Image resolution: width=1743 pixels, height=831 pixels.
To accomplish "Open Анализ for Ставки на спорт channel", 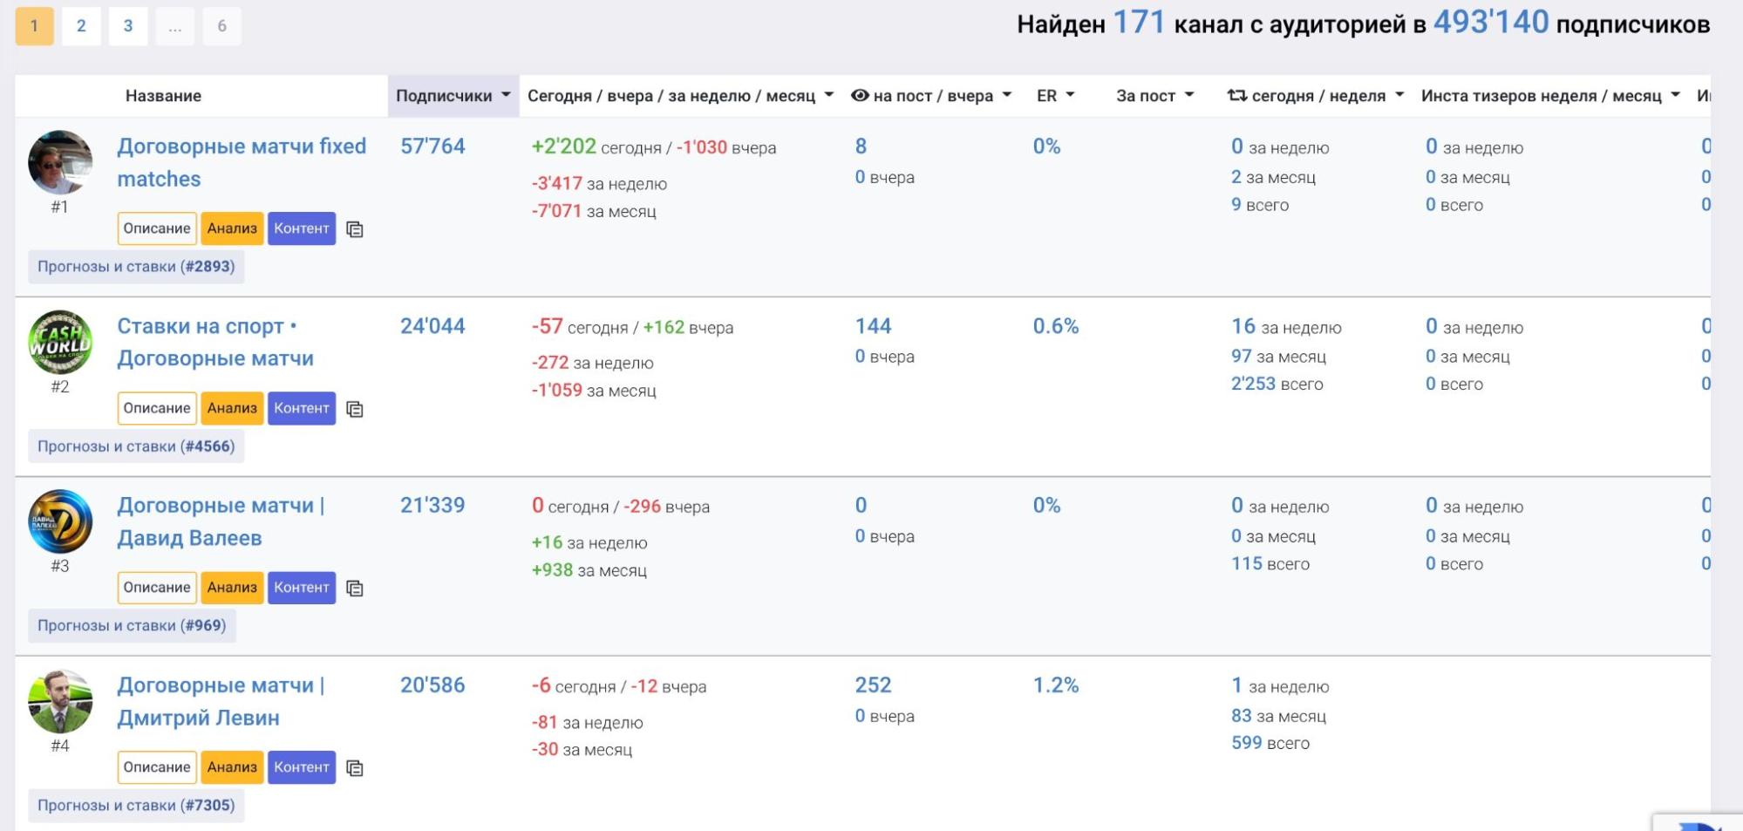I will [x=232, y=408].
